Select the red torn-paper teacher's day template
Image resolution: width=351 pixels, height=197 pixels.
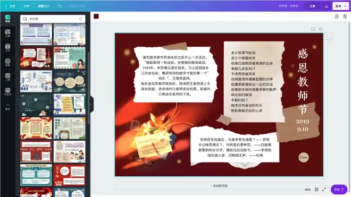pos(36,58)
